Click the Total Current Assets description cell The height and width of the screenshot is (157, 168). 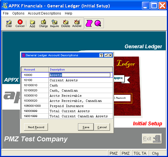(x=81, y=111)
